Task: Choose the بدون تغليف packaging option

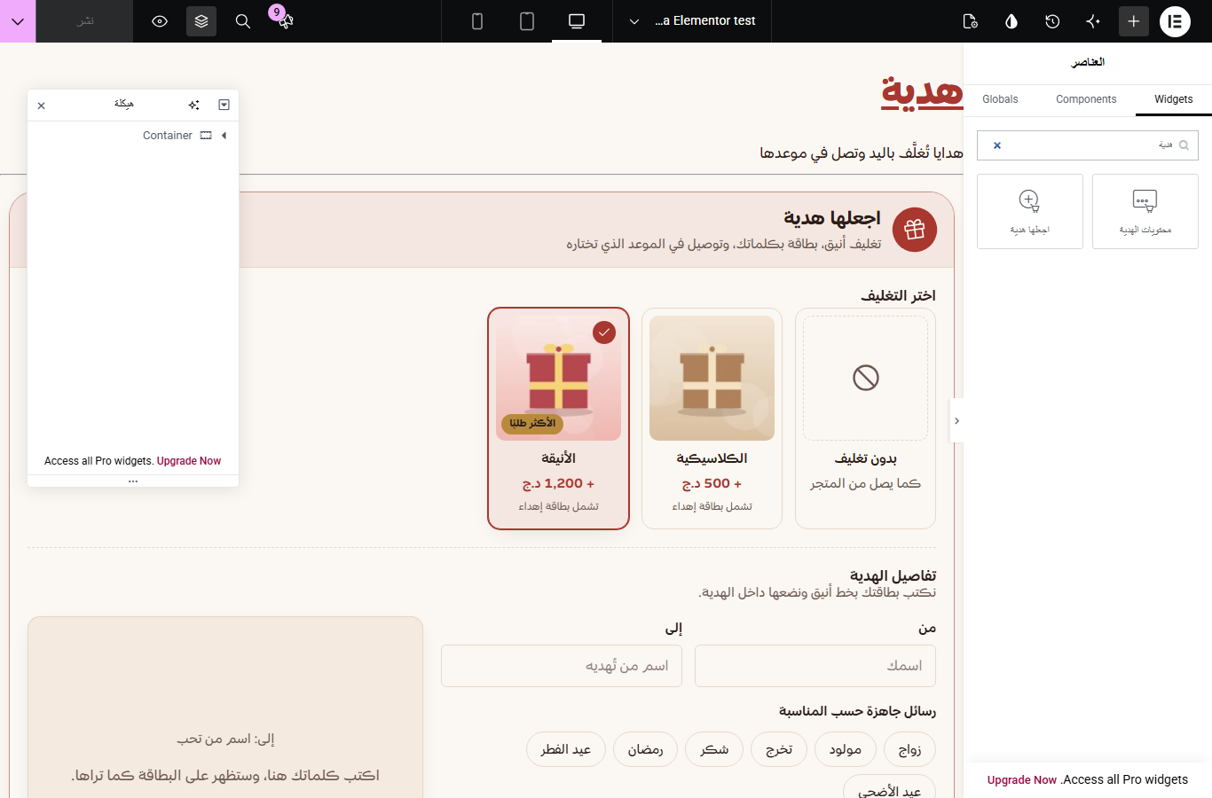Action: coord(865,419)
